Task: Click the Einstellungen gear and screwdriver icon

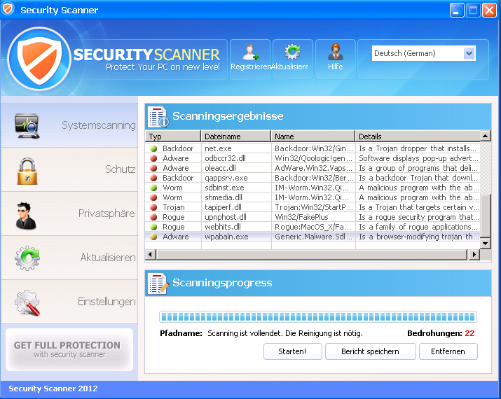Action: (x=27, y=302)
